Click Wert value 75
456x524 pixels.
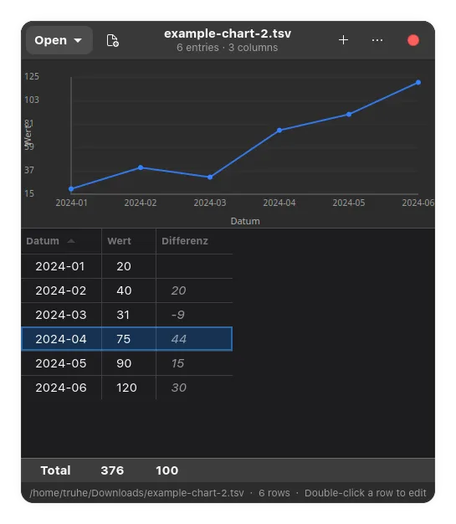coord(123,339)
